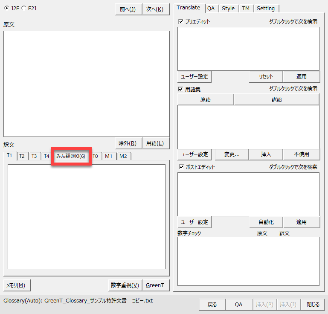
Task: Select the J2E radio button
Action: point(6,8)
